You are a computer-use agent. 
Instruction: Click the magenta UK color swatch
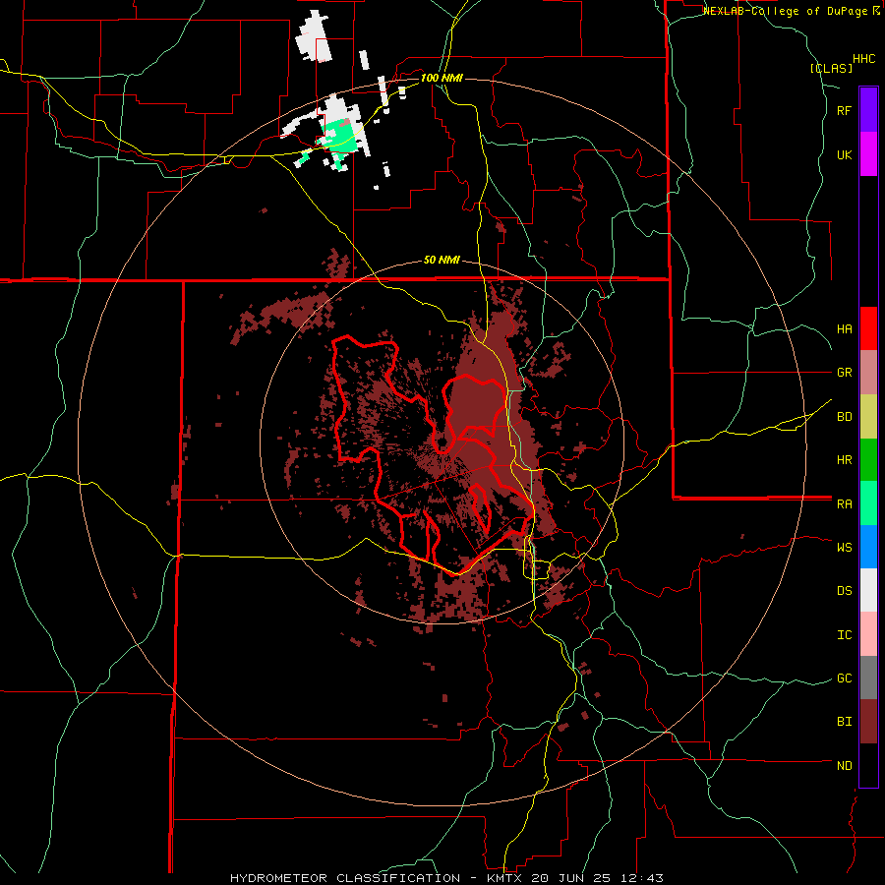868,154
